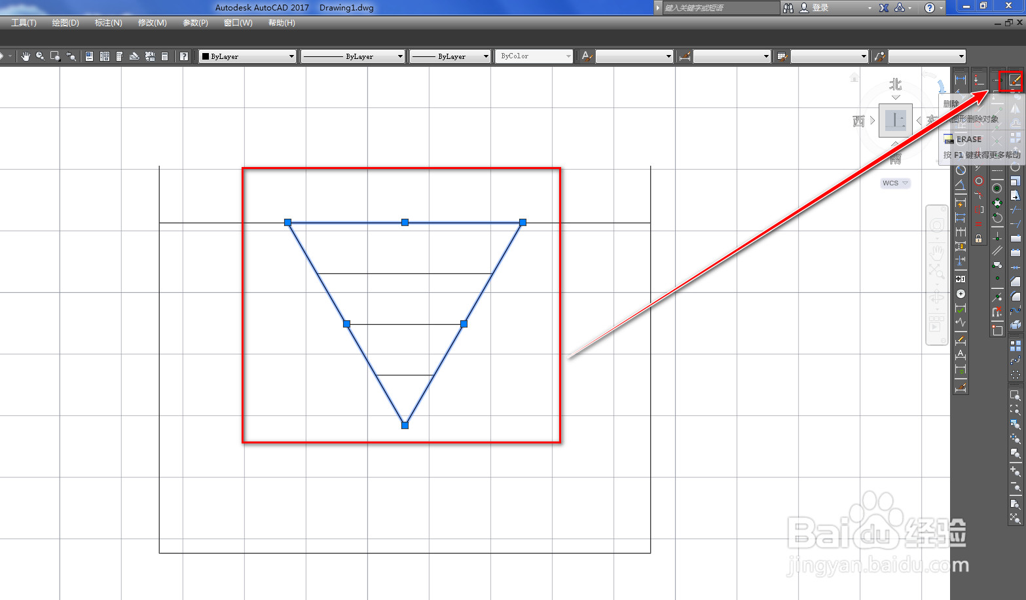The image size is (1026, 600).
Task: Open the 工具(T) menu
Action: coord(24,23)
